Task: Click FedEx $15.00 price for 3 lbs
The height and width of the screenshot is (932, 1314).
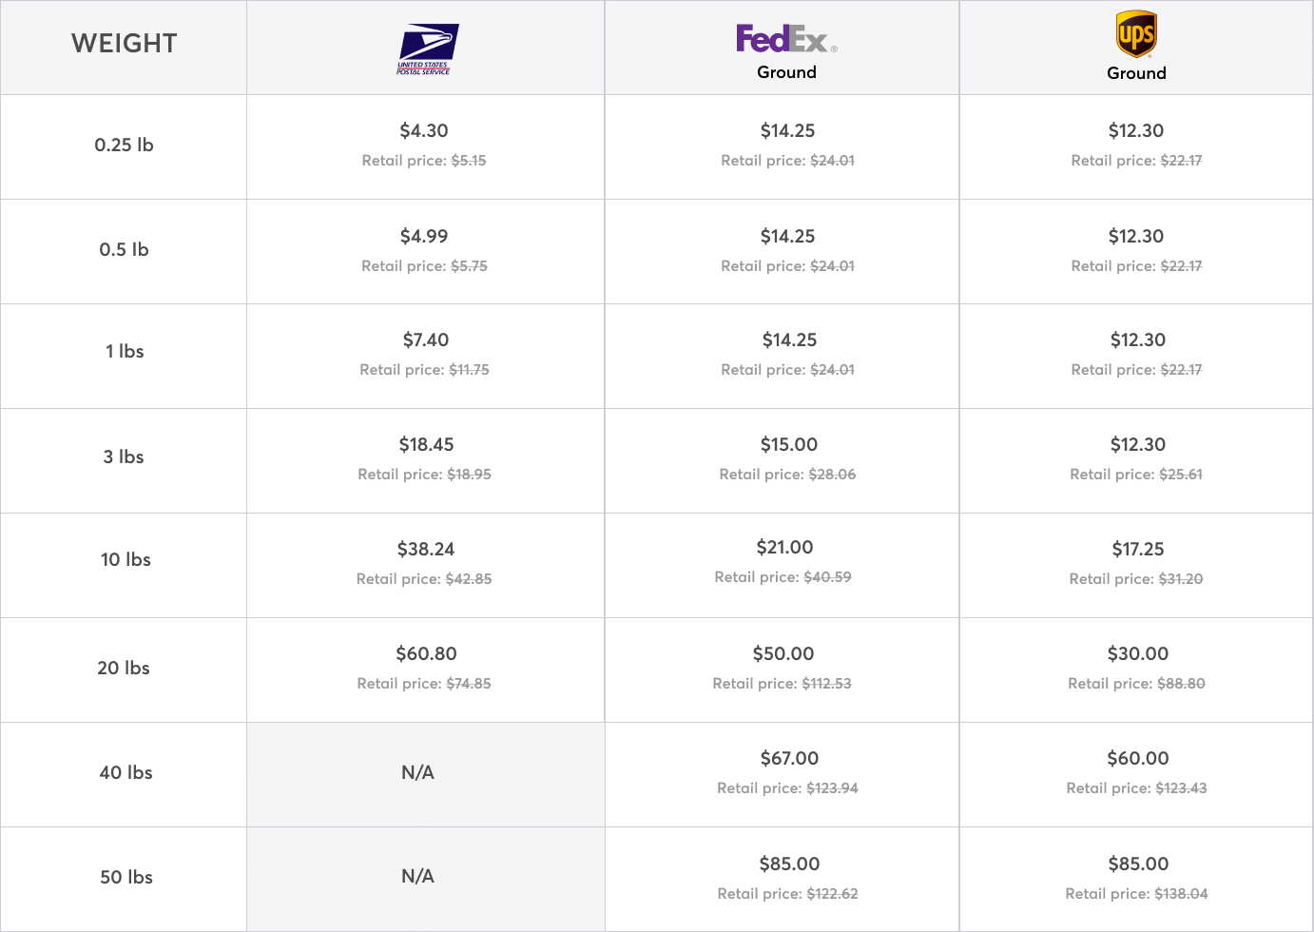Action: (788, 444)
